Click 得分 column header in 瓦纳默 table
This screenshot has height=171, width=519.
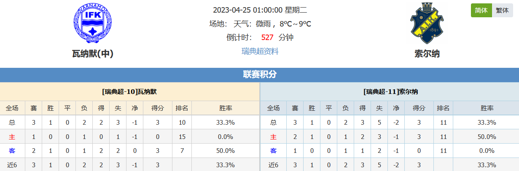pyautogui.click(x=158, y=108)
